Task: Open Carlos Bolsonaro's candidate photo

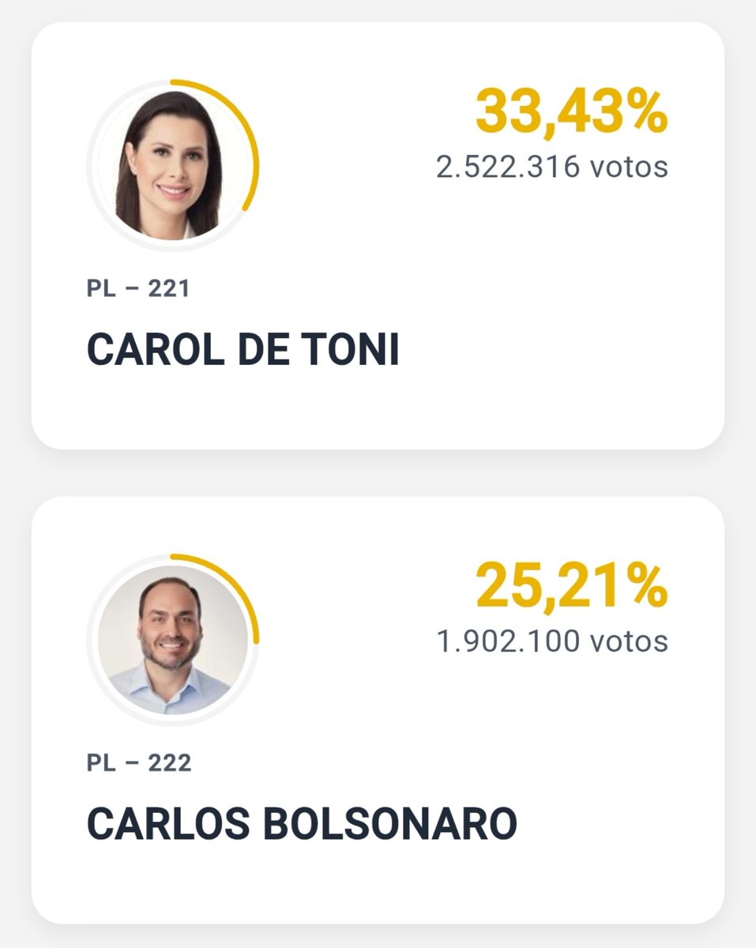Action: 173,639
